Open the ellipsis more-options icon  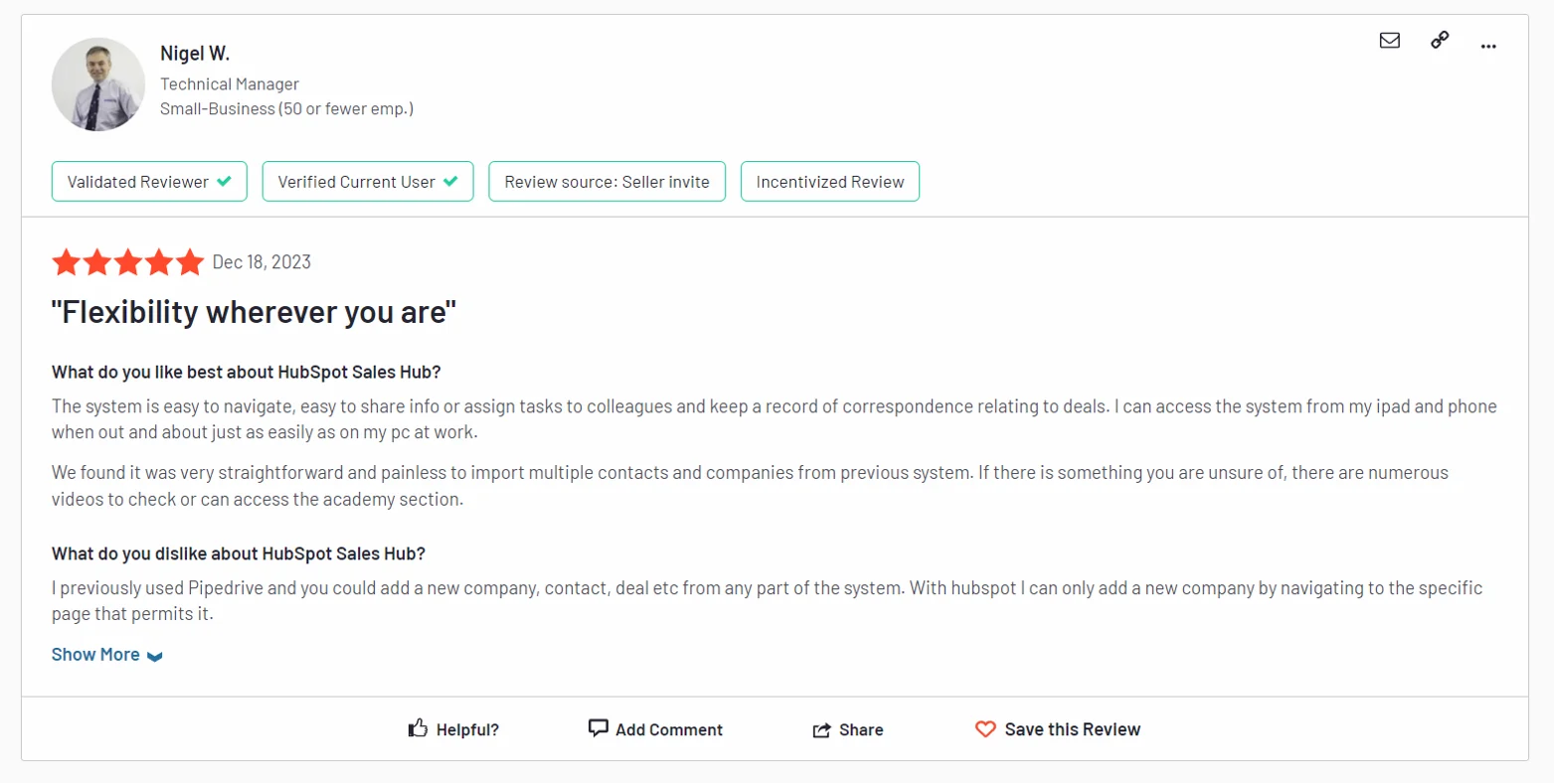[1488, 45]
